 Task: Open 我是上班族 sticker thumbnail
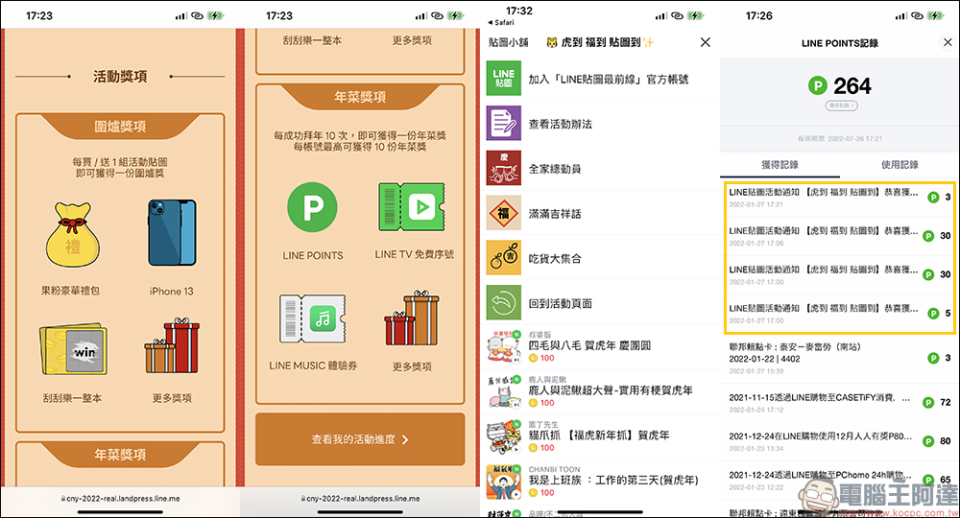504,482
